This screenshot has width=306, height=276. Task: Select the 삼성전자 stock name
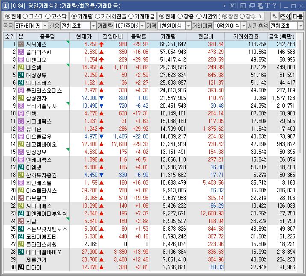36,98
